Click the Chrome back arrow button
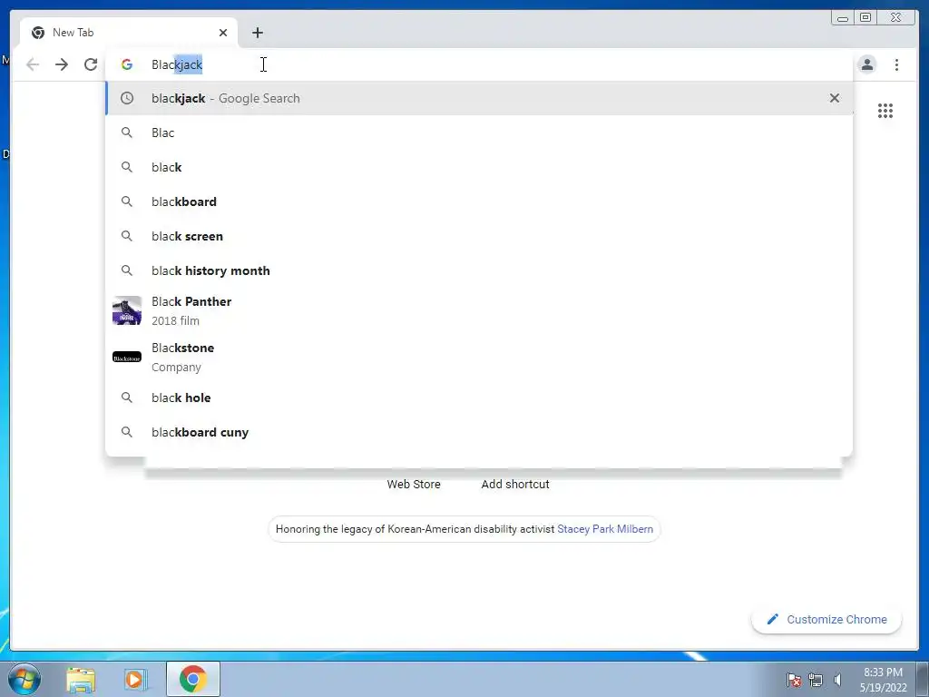929x697 pixels. click(33, 64)
